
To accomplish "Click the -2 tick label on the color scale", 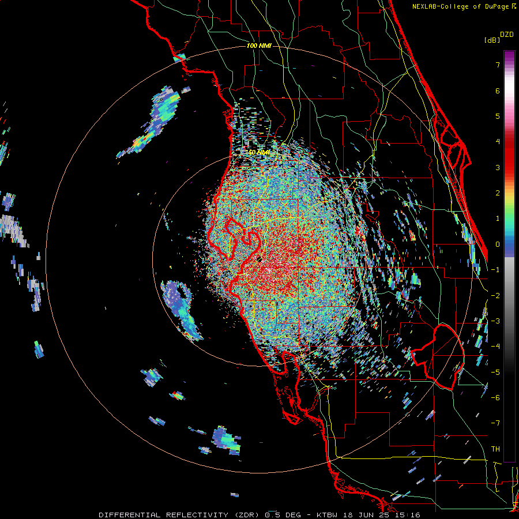I will point(495,296).
